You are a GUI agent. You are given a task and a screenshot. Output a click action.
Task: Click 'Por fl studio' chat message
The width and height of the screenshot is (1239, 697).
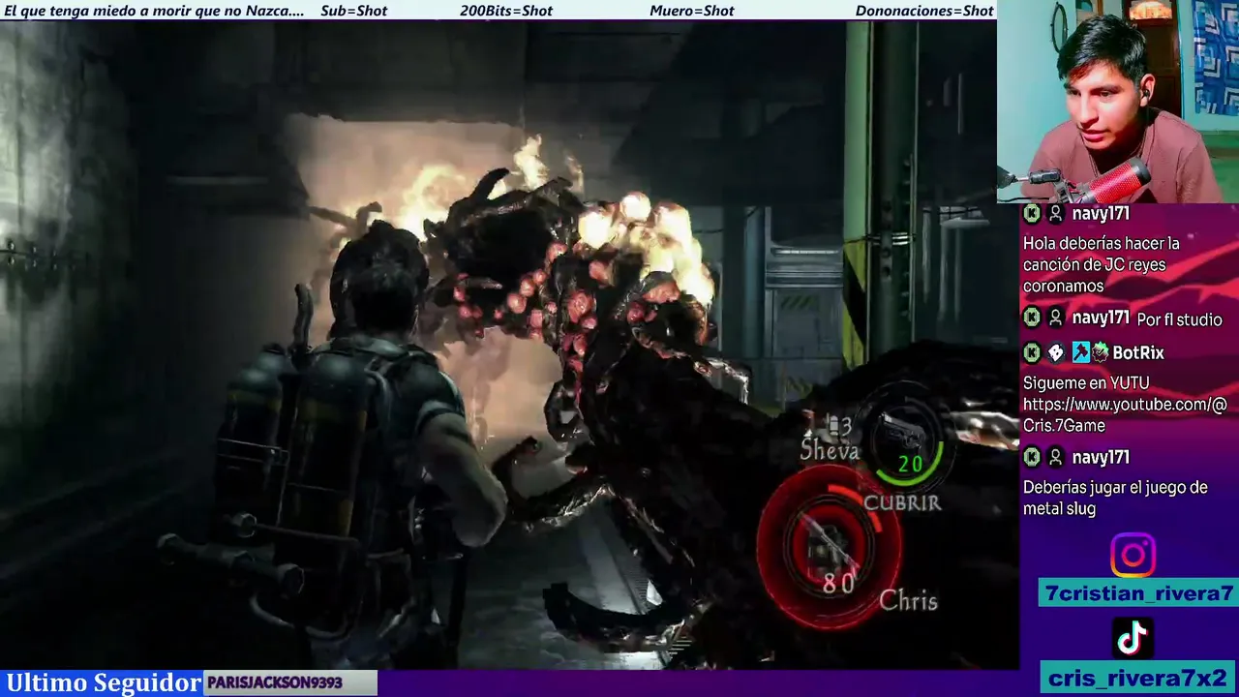(1179, 319)
